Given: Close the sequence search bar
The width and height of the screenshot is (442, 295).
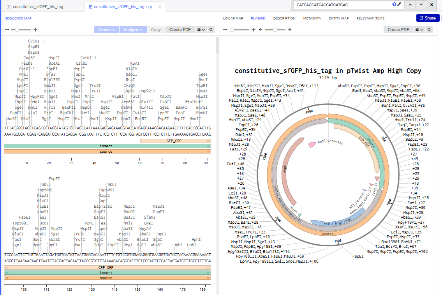Looking at the screenshot, I should [x=431, y=5].
